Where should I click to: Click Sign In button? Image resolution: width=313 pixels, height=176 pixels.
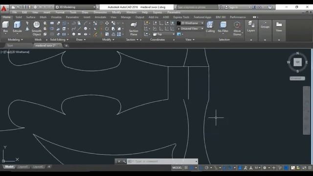point(233,7)
